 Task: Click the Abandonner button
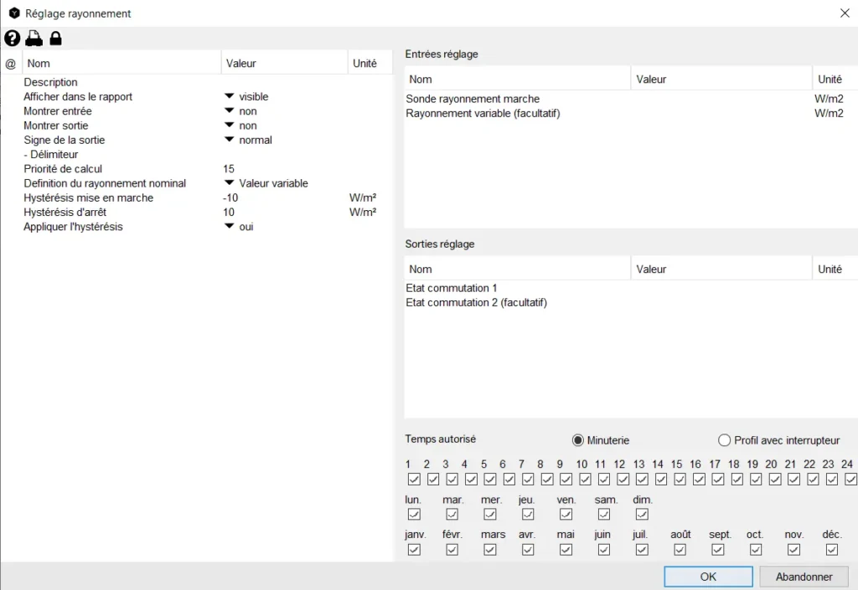(x=804, y=577)
